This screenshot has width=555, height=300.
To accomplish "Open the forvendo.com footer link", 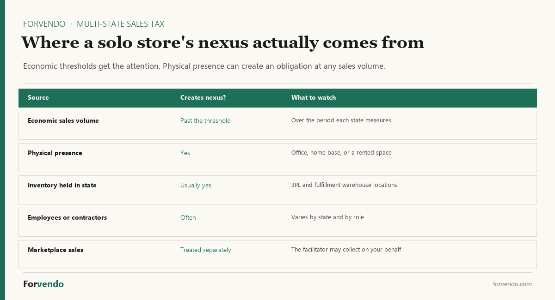I will tap(512, 284).
